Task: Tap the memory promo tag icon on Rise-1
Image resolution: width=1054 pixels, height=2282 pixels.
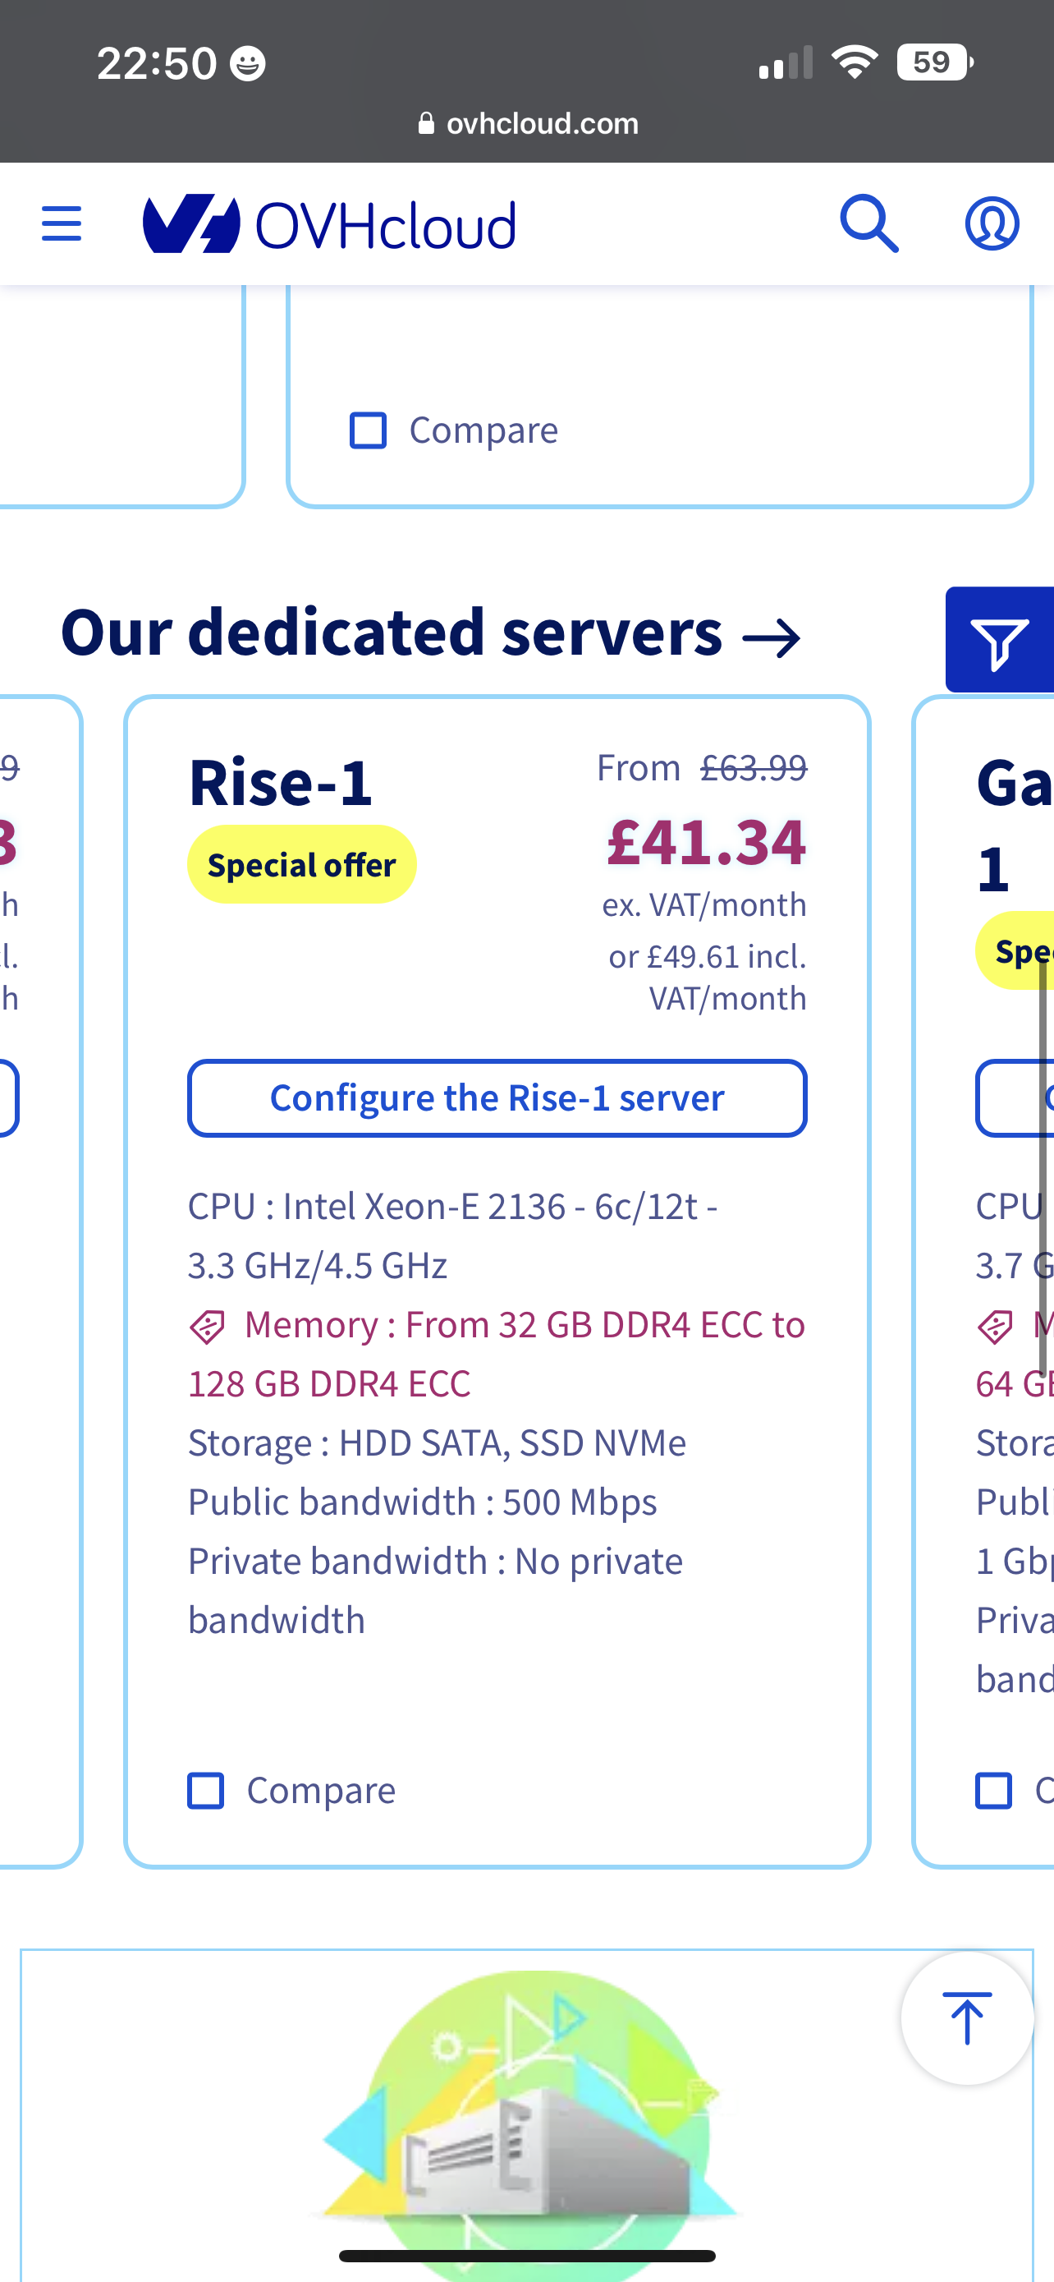Action: pos(207,1327)
